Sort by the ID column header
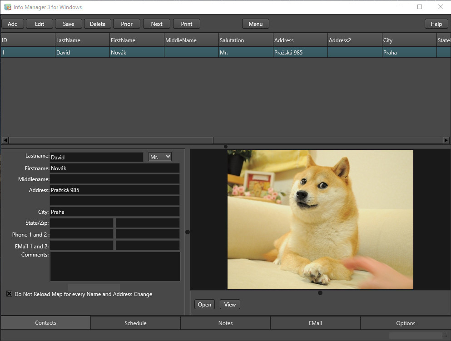Image resolution: width=451 pixels, height=341 pixels. [x=28, y=40]
